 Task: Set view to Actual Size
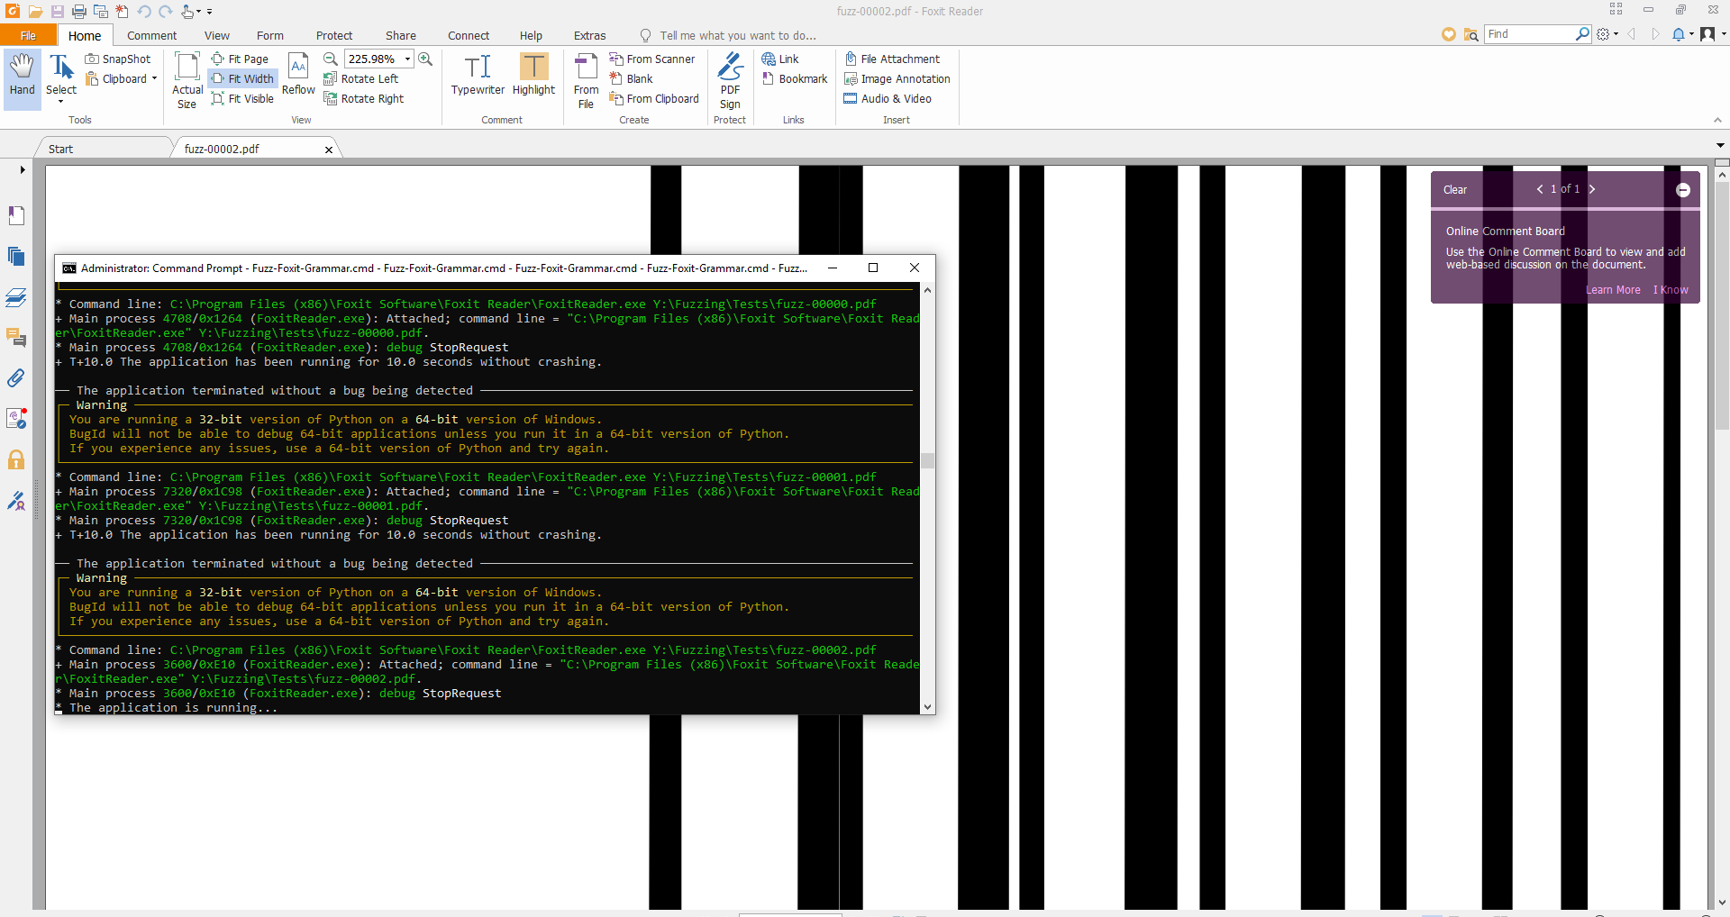pyautogui.click(x=187, y=81)
